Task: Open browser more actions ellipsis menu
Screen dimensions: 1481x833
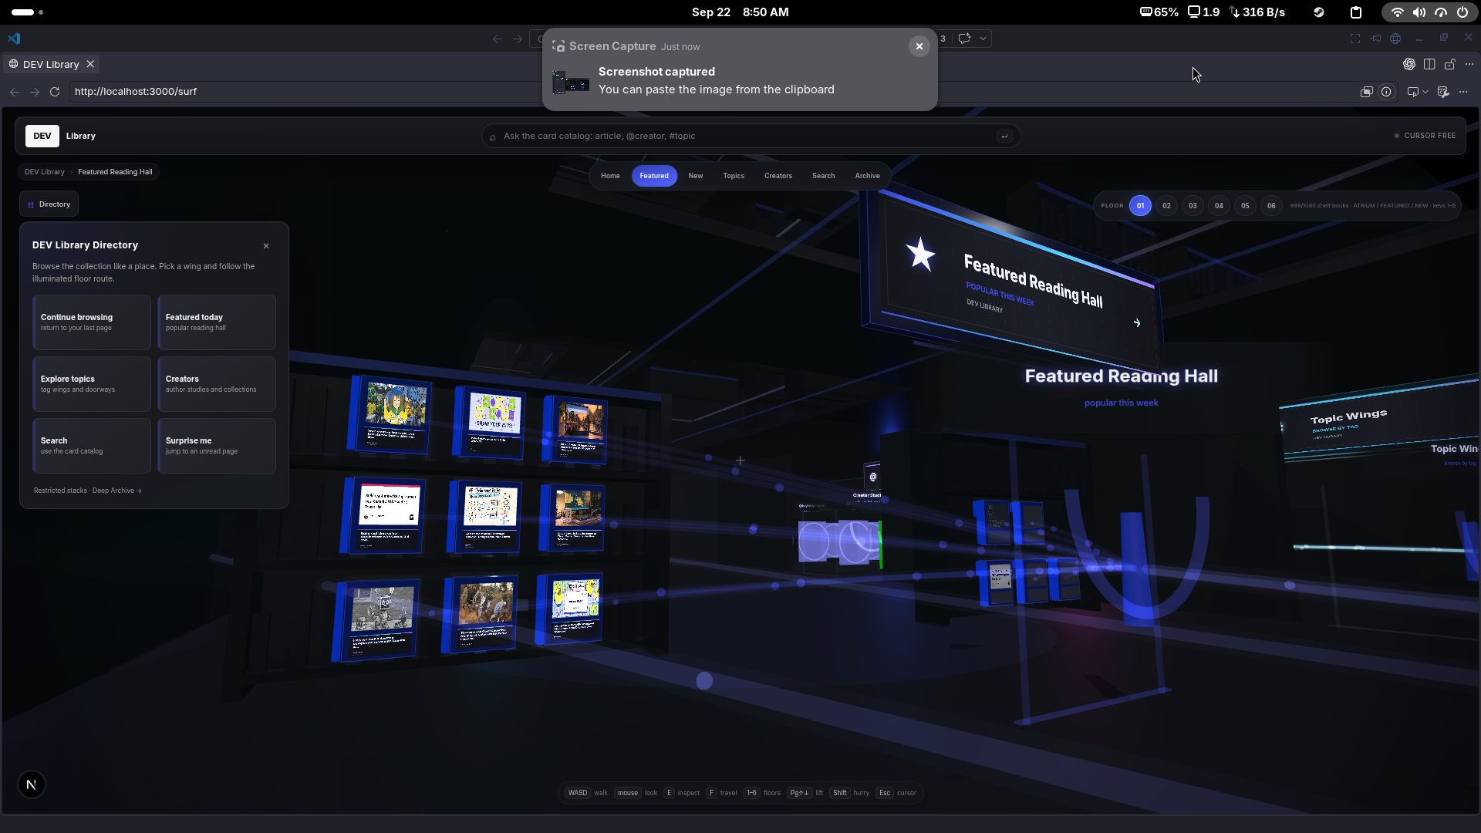Action: pyautogui.click(x=1463, y=92)
